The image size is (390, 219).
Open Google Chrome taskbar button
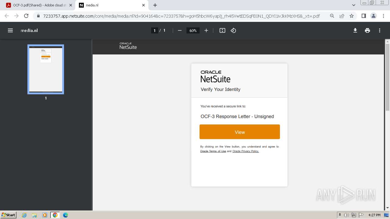click(x=55, y=215)
